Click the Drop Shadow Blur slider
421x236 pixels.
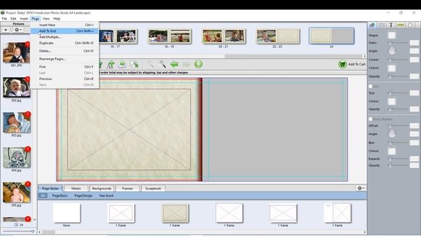click(398, 143)
